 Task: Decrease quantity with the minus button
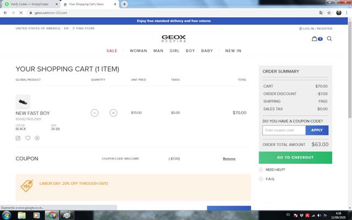[x=95, y=113]
